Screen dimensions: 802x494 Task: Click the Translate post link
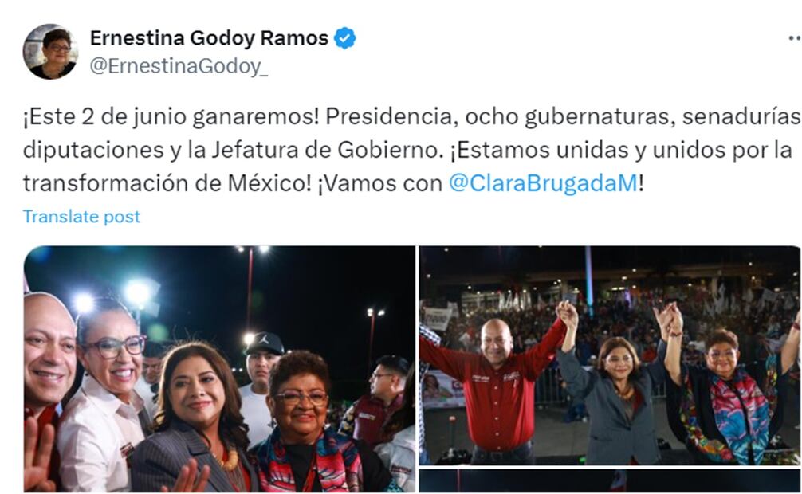click(81, 217)
